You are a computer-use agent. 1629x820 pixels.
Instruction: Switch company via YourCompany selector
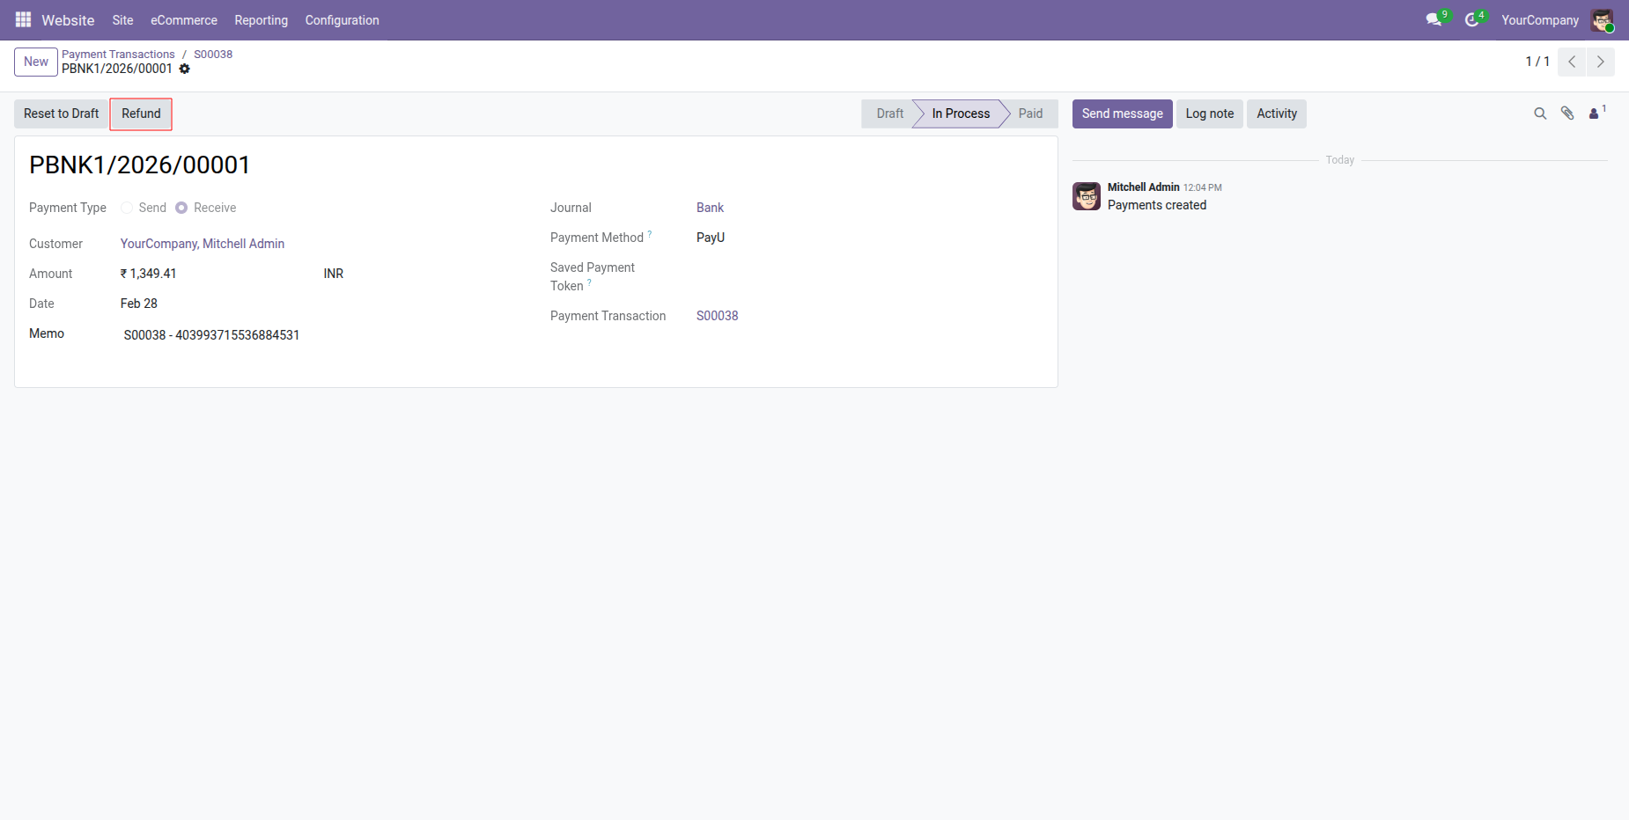1539,20
